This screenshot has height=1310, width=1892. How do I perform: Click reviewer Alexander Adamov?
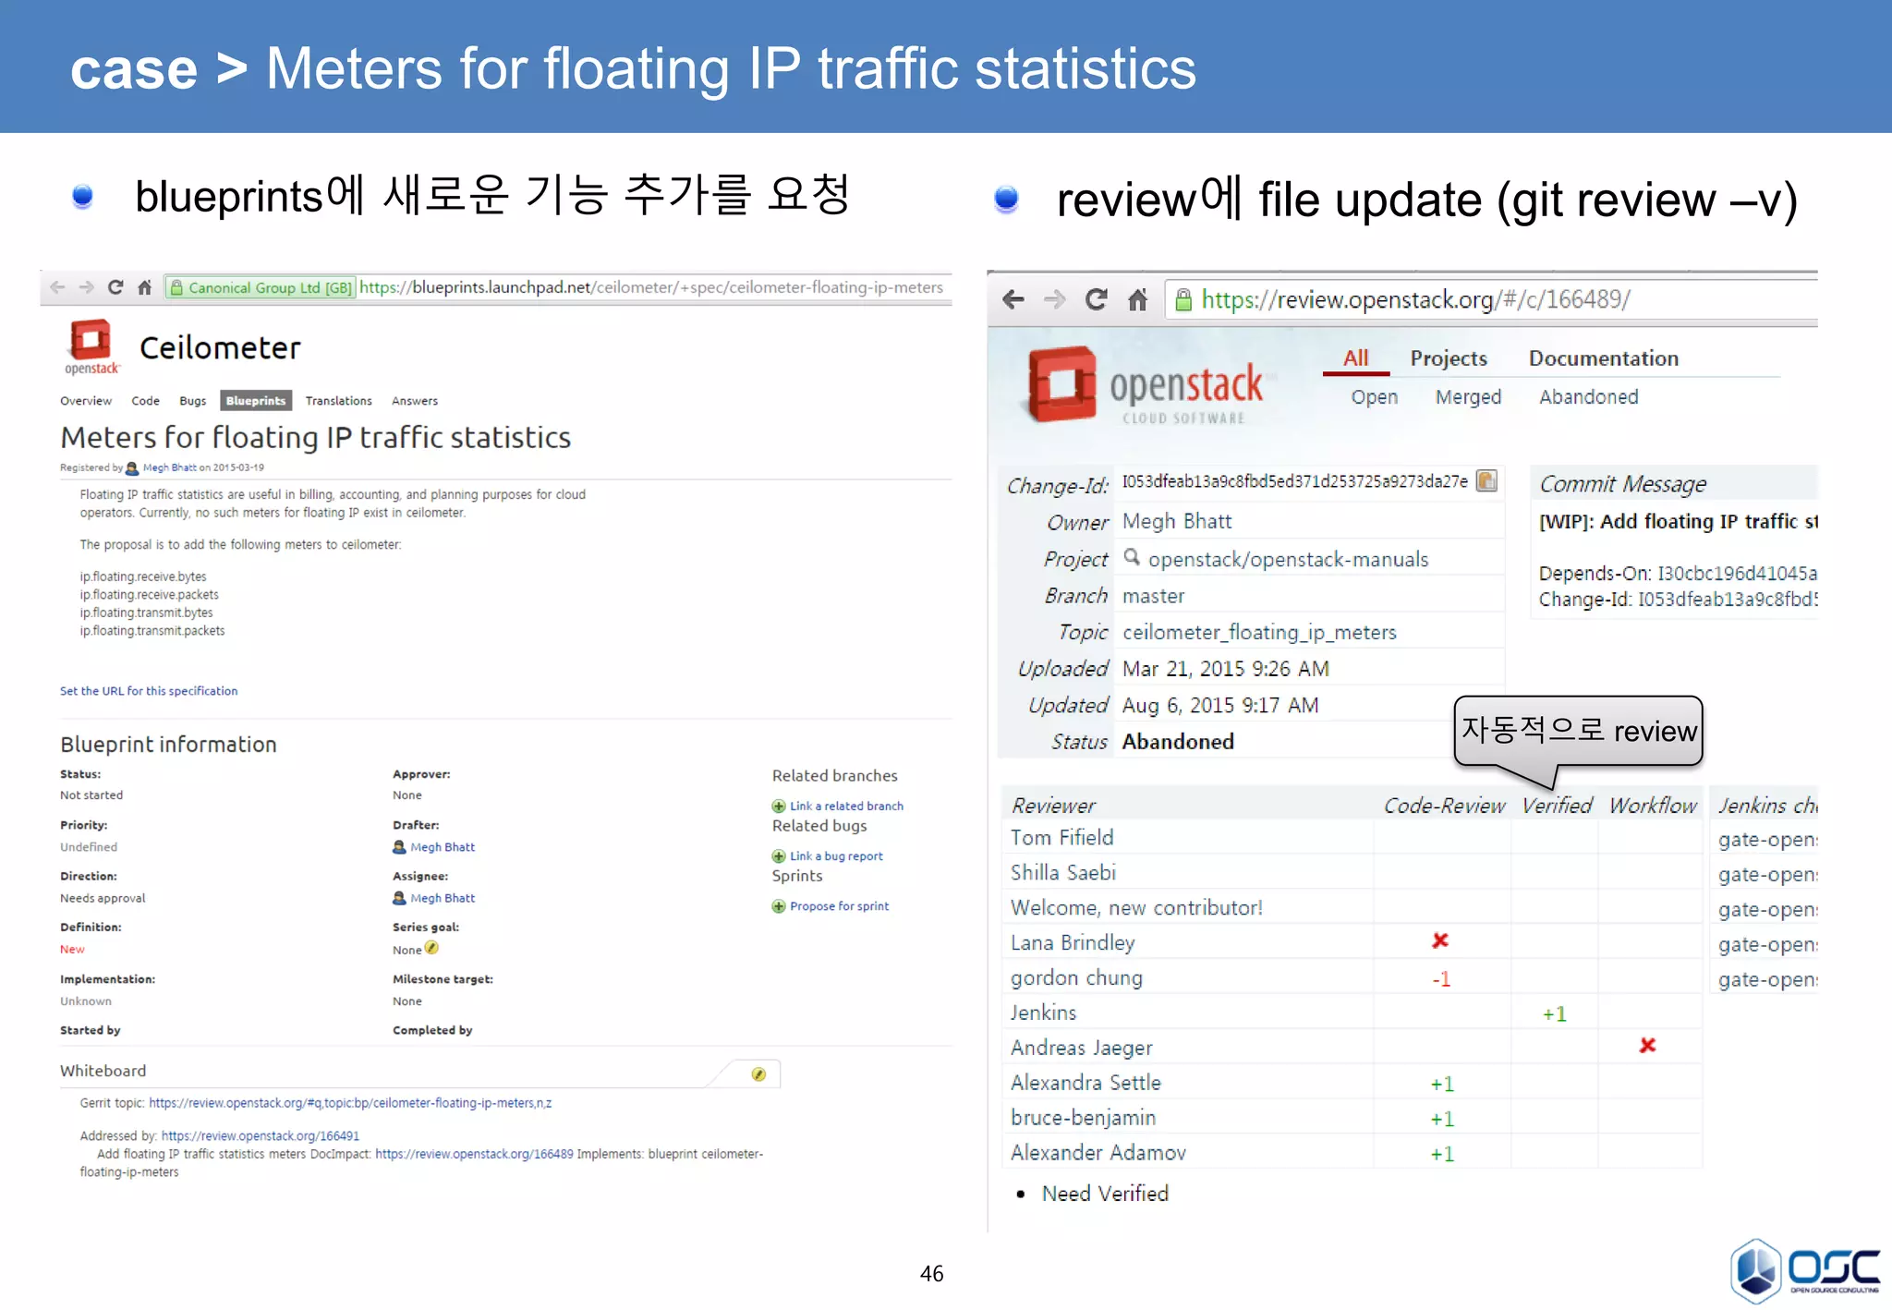[1098, 1153]
